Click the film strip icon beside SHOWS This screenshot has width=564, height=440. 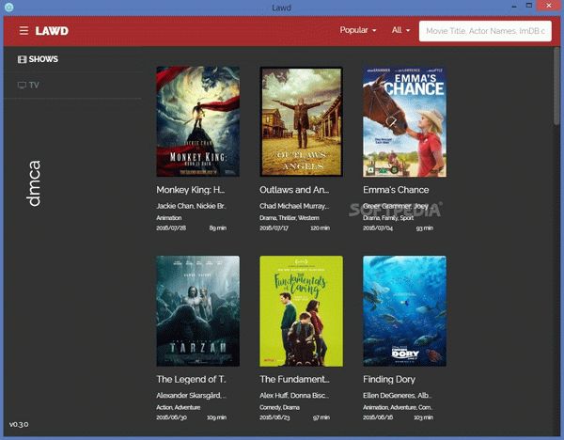[x=22, y=59]
